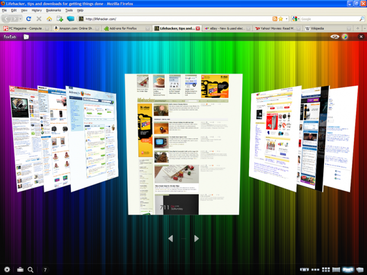Switch to the PC Magazine tab
This screenshot has width=367, height=275.
pos(26,28)
